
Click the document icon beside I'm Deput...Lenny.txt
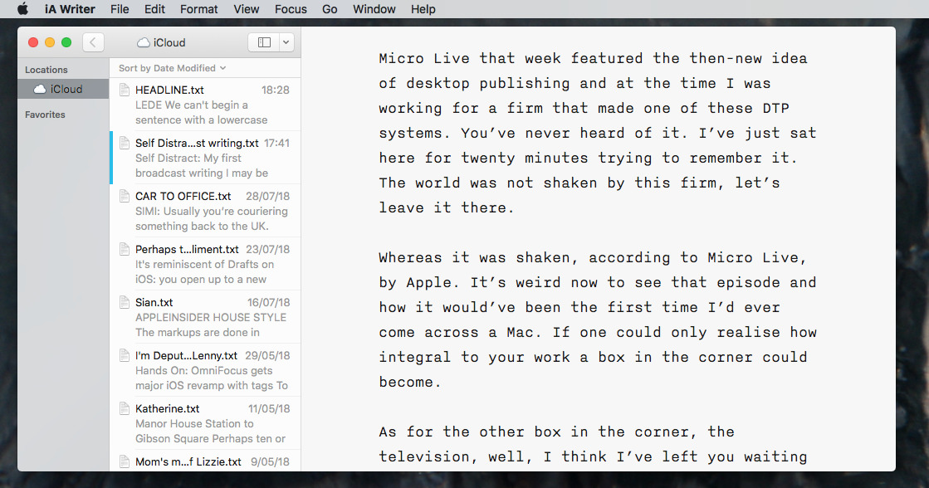[125, 355]
